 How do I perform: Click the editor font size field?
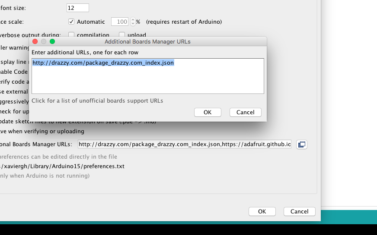(78, 8)
